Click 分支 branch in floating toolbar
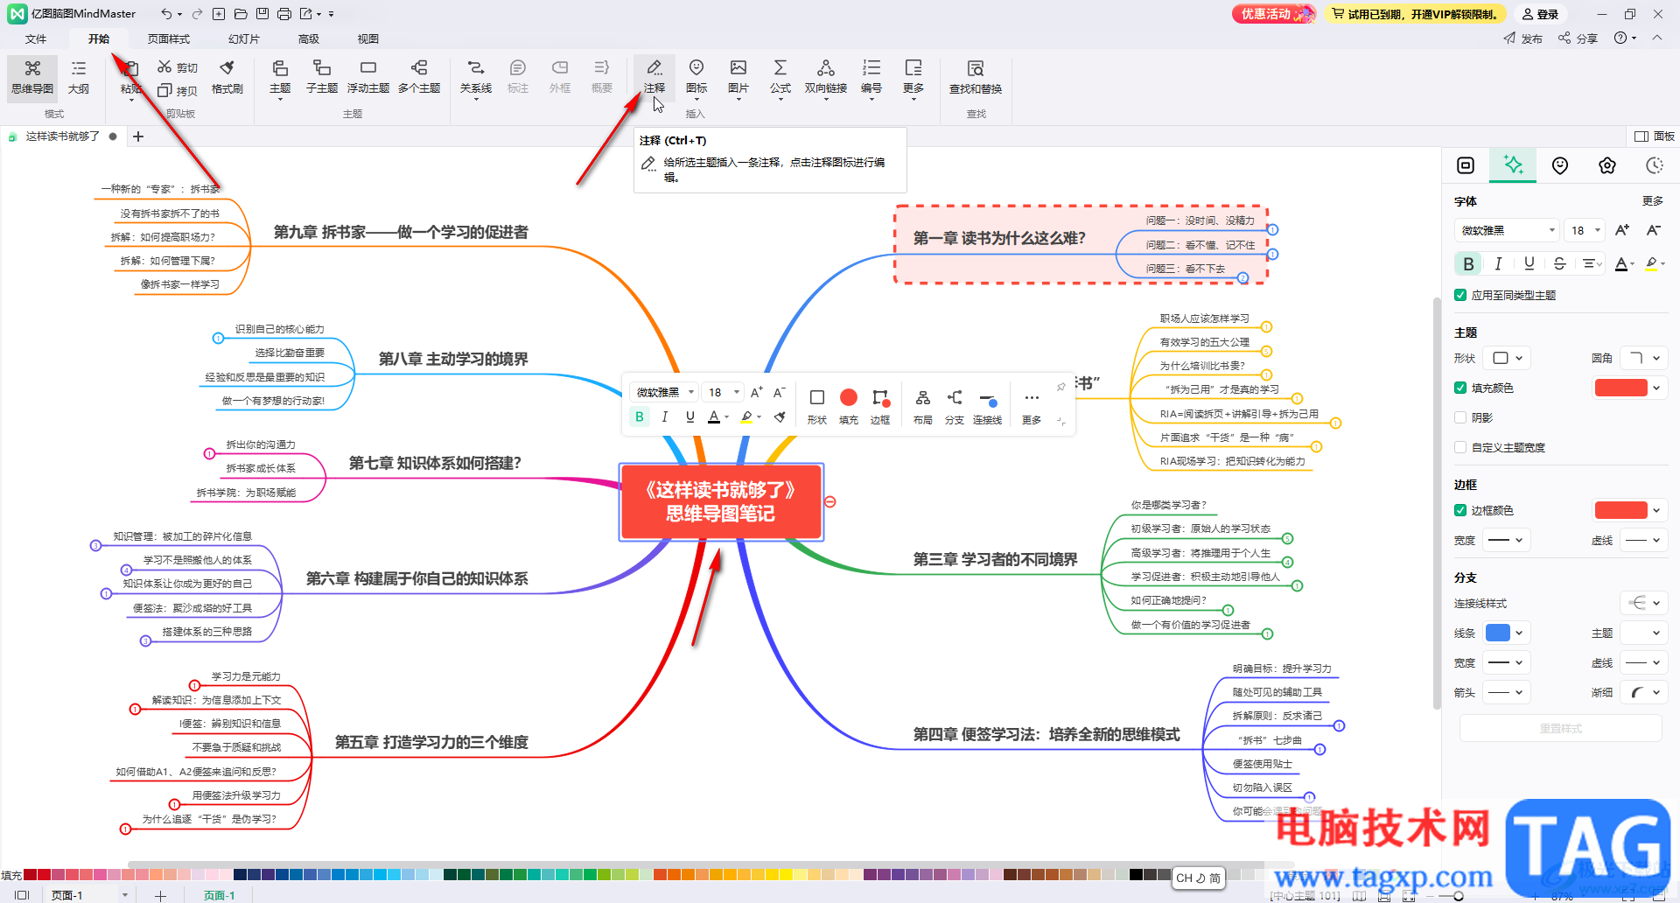Image resolution: width=1680 pixels, height=903 pixels. pyautogui.click(x=955, y=406)
